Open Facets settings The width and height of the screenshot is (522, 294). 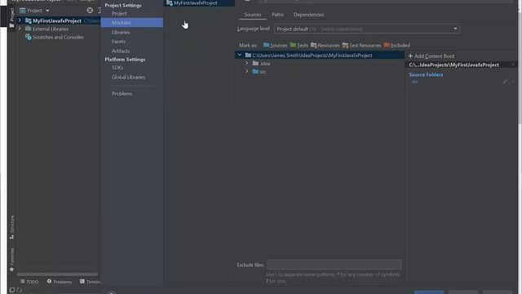[118, 42]
